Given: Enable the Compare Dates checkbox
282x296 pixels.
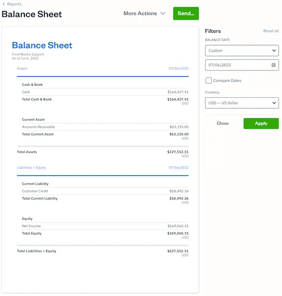Looking at the screenshot, I should (x=209, y=80).
